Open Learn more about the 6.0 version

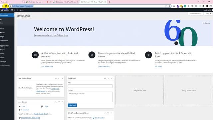pyautogui.click(x=51, y=35)
